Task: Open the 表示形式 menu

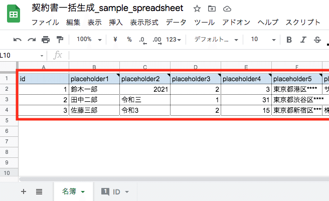Action: pos(144,22)
